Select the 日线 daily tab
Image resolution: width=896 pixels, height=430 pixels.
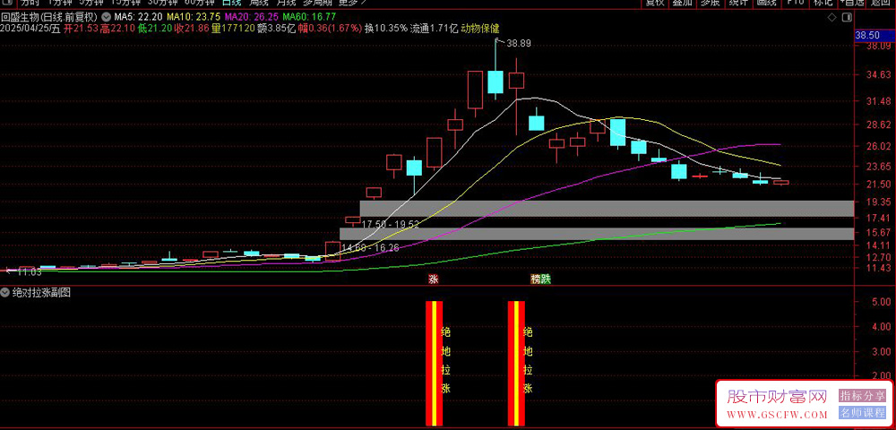231,3
